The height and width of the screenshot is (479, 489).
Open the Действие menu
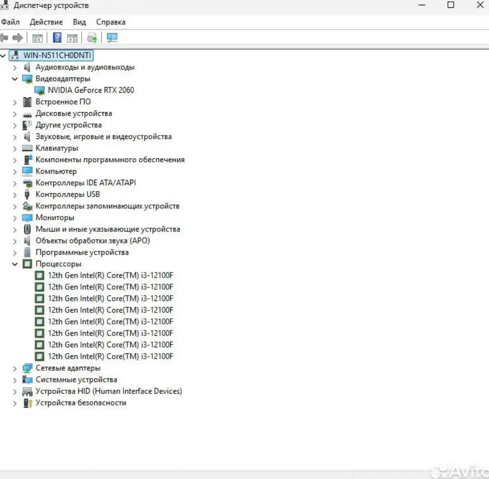[x=46, y=22]
